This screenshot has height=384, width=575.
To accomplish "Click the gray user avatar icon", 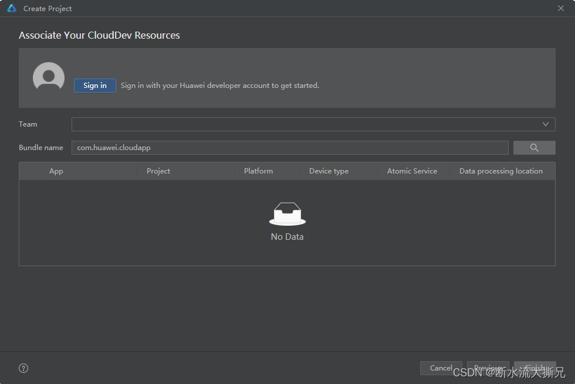I will (x=49, y=77).
